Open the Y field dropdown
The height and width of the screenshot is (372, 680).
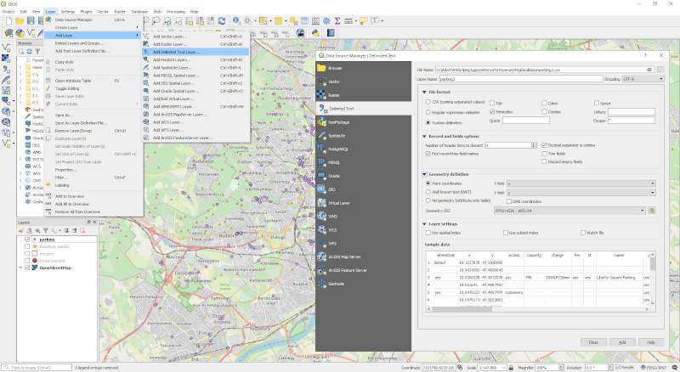[581, 193]
